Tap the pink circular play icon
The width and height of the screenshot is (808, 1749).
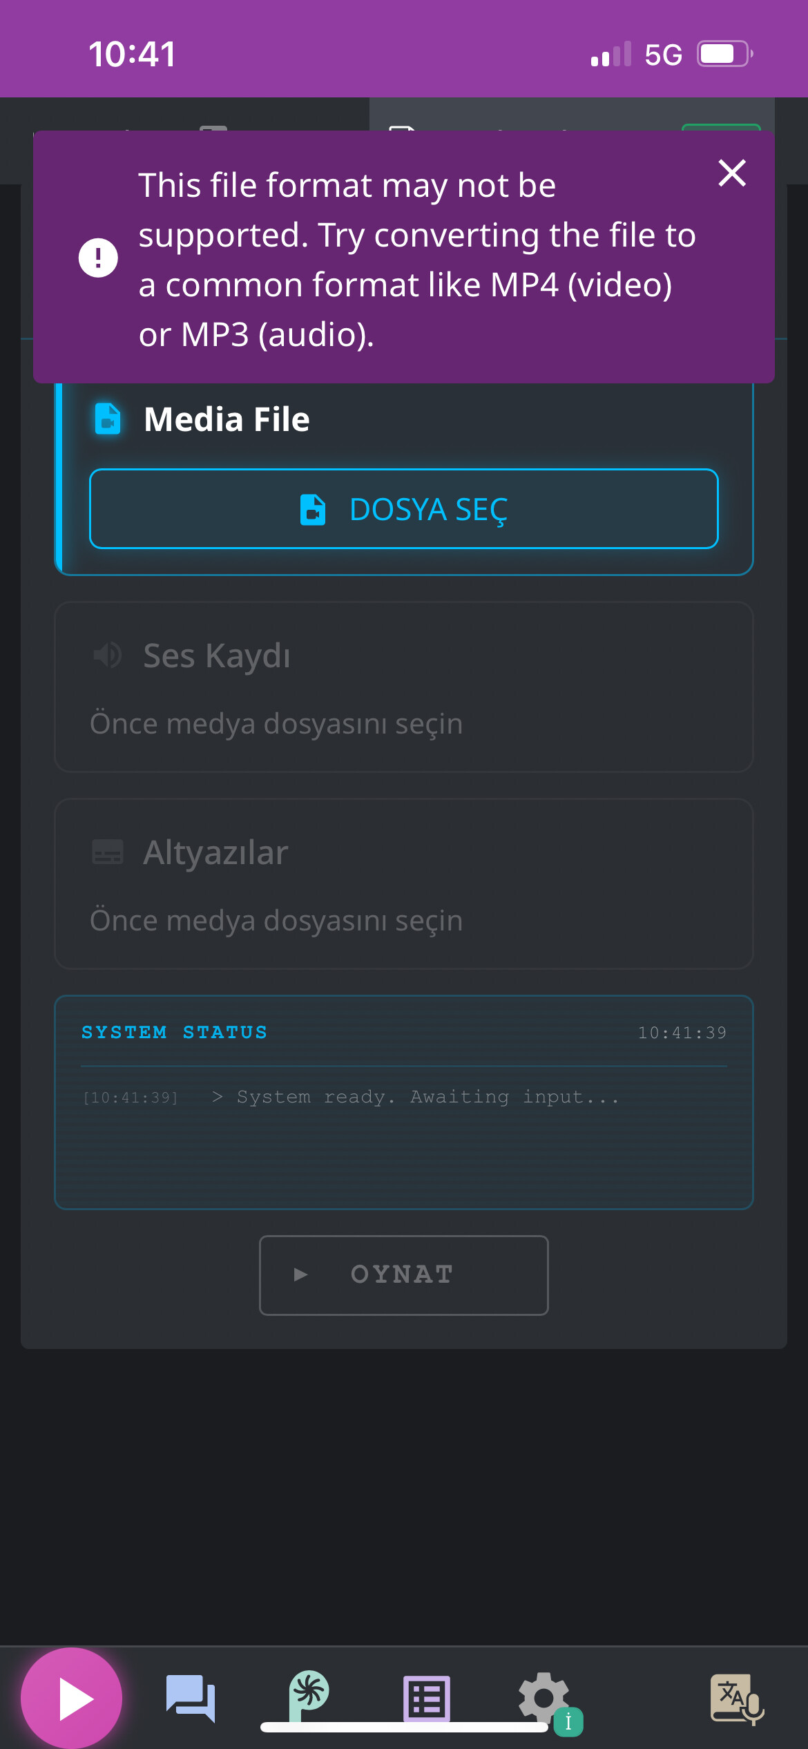click(72, 1698)
